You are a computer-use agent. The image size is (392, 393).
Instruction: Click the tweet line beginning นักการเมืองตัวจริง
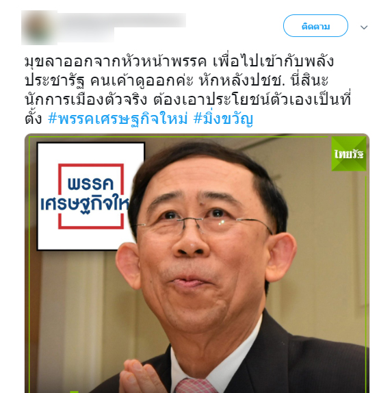pyautogui.click(x=188, y=99)
